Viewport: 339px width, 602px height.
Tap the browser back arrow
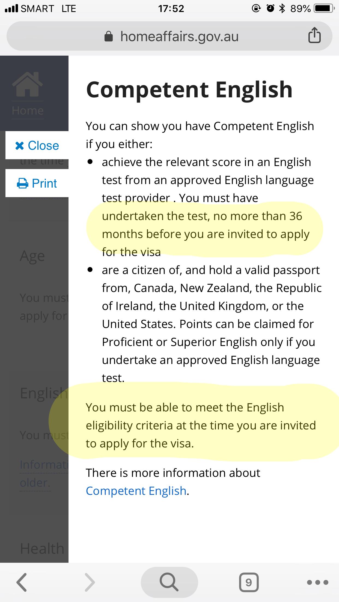[x=22, y=582]
